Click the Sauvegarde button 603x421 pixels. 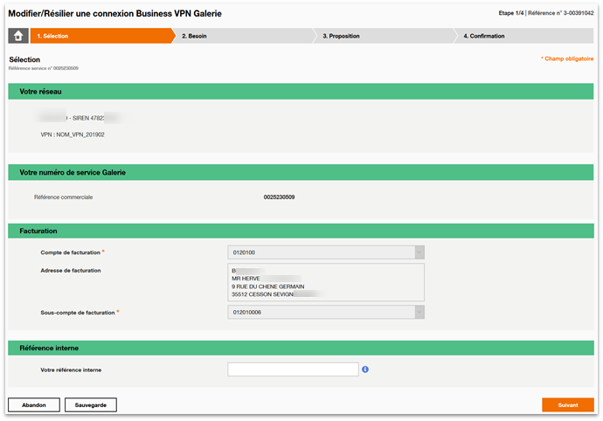tap(91, 405)
